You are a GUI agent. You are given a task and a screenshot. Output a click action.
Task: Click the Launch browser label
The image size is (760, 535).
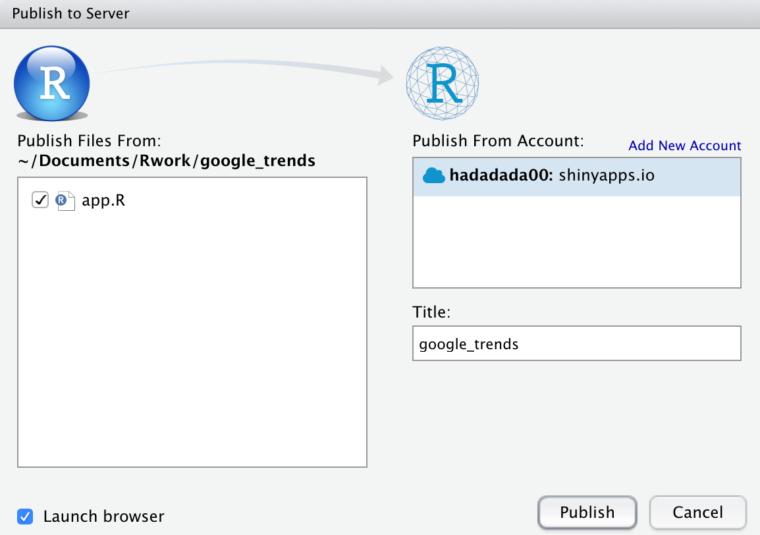[x=103, y=517]
